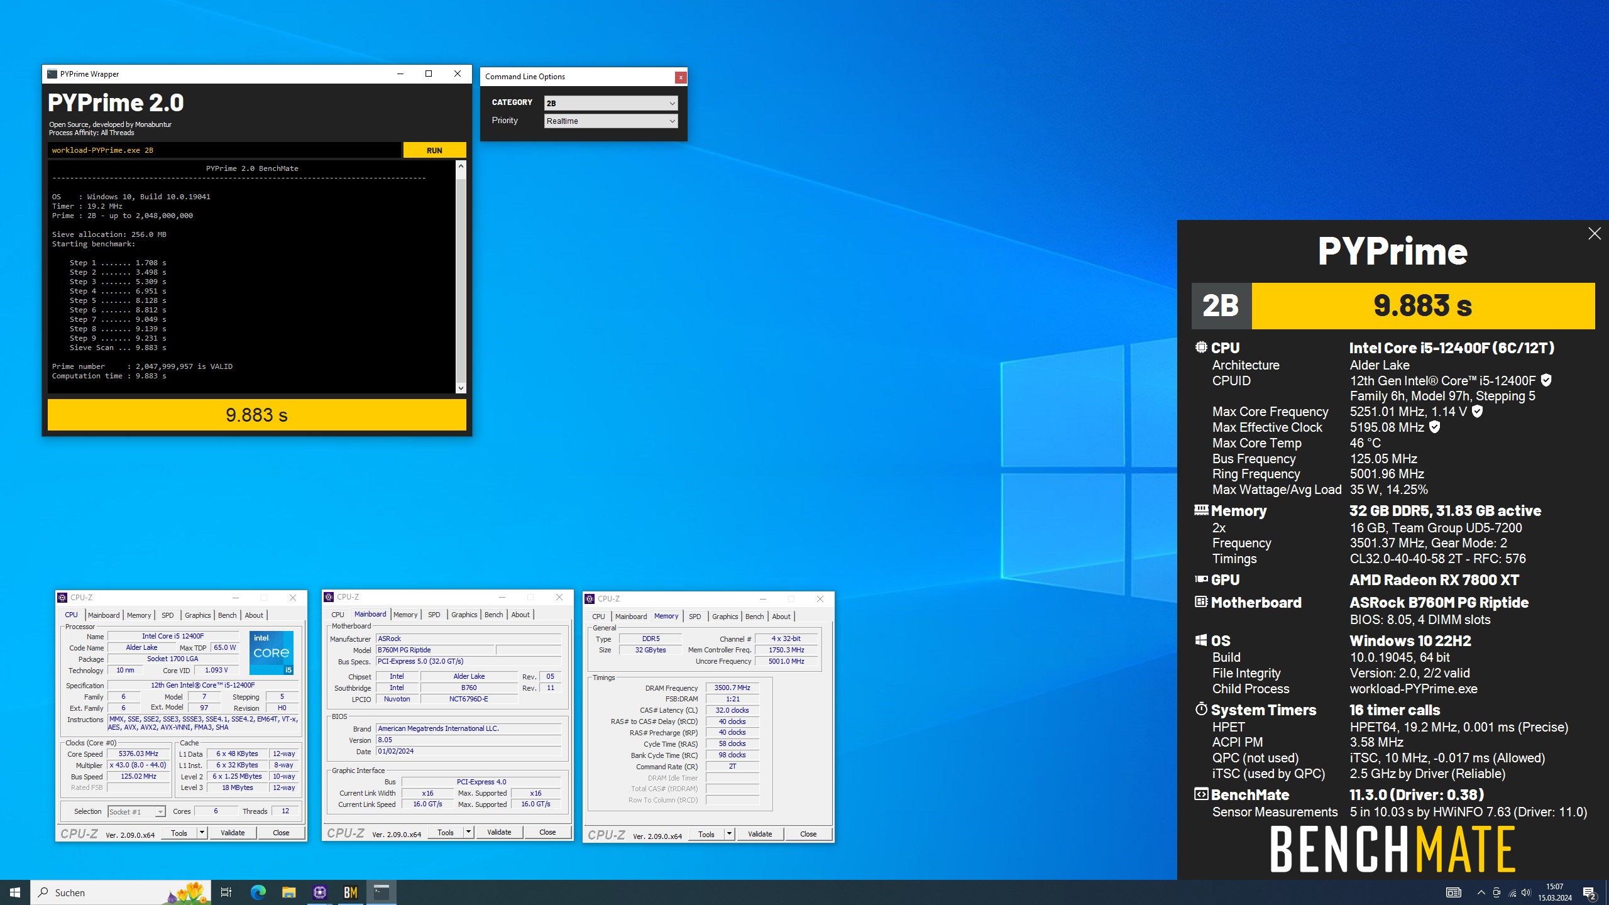Click the CPU chip icon in BenchMate panel

(x=1201, y=347)
